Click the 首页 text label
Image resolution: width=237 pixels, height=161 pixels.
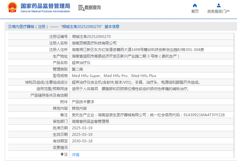coord(195,11)
